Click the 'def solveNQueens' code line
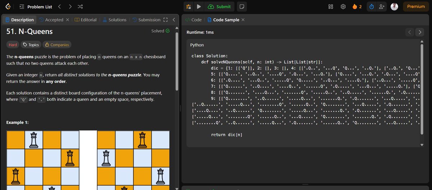Image resolution: width=432 pixels, height=190 pixels. point(262,62)
